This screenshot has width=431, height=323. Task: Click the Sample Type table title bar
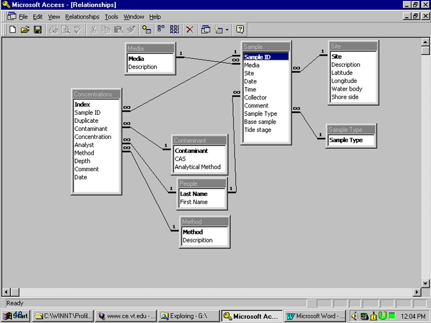pos(351,130)
